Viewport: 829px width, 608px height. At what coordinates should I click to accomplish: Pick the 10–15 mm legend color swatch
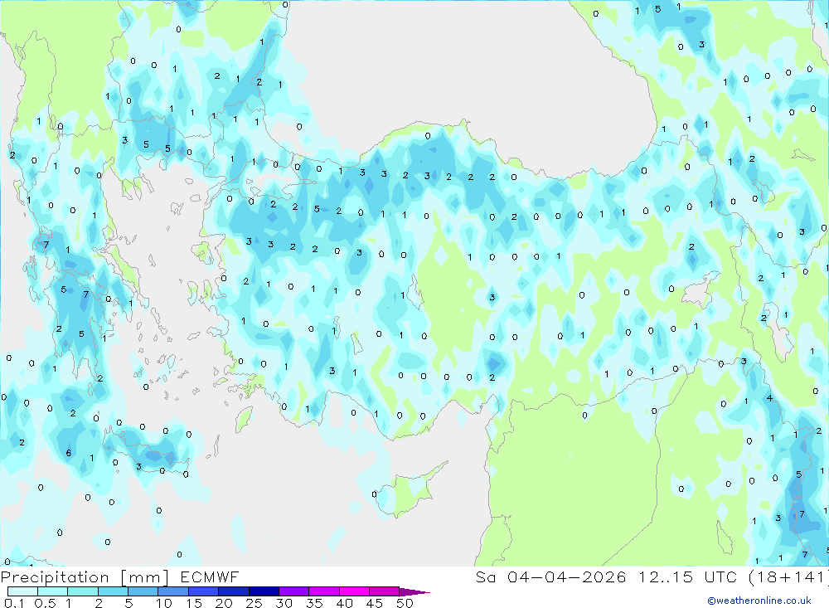173,591
